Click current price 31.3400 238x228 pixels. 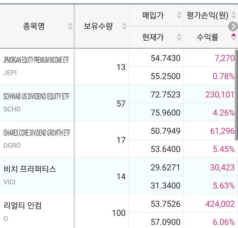point(165,186)
